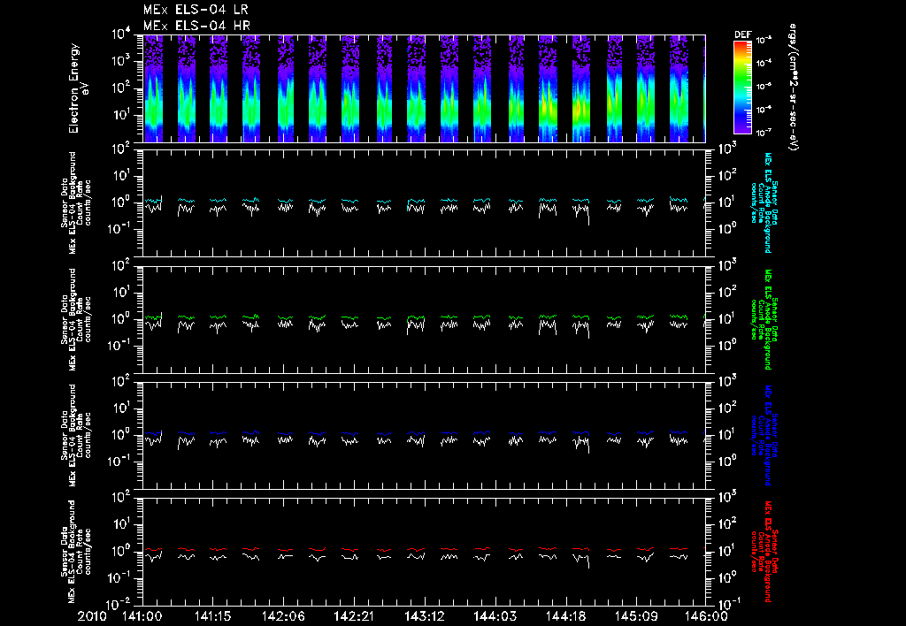Click the 10^-4 colorbar tick label
The height and width of the screenshot is (626, 906).
(764, 63)
